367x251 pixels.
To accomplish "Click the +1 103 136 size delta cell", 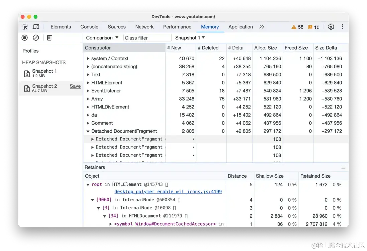I will (329, 58).
